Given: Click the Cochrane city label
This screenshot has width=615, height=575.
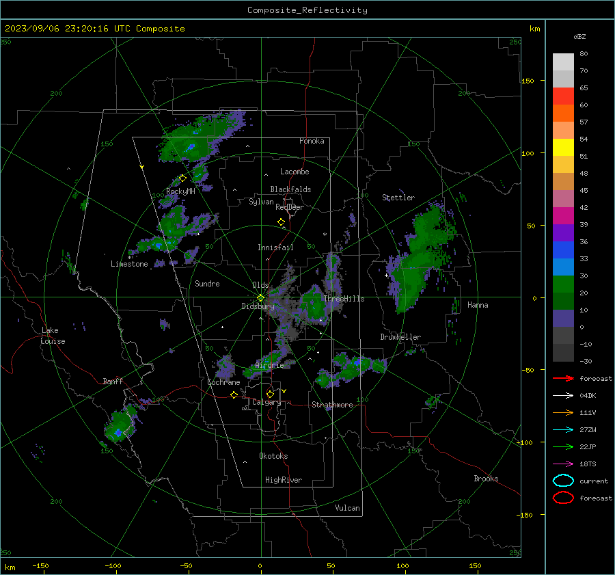Looking at the screenshot, I should pyautogui.click(x=223, y=382).
